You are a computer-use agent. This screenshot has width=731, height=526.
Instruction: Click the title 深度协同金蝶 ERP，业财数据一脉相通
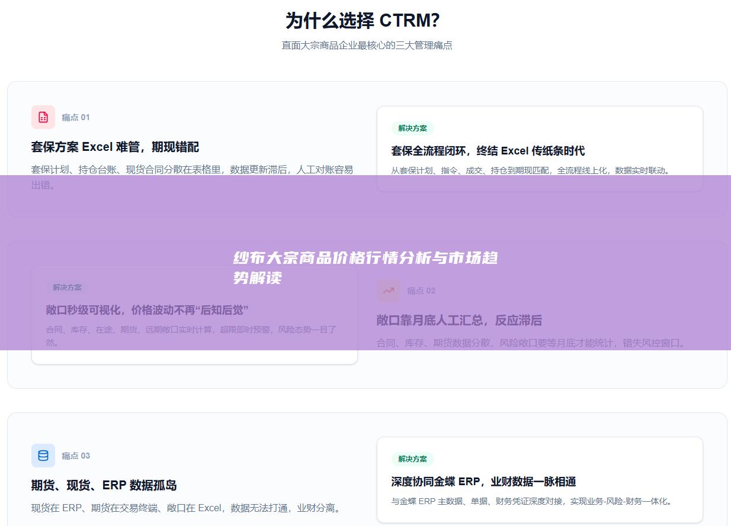(x=484, y=482)
